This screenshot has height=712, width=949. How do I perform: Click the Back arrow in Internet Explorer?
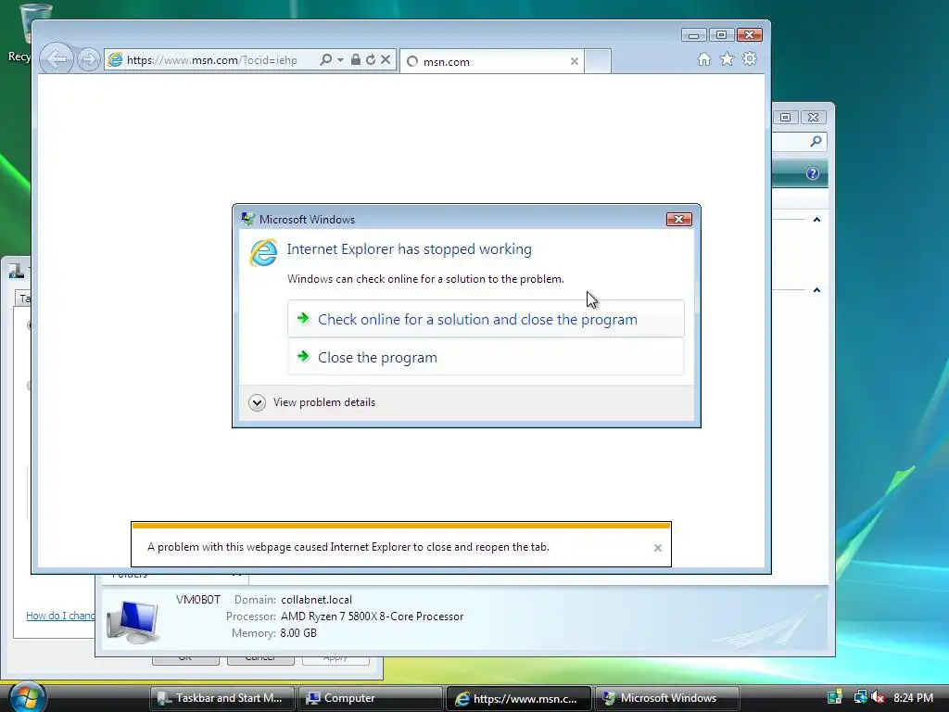(x=57, y=59)
